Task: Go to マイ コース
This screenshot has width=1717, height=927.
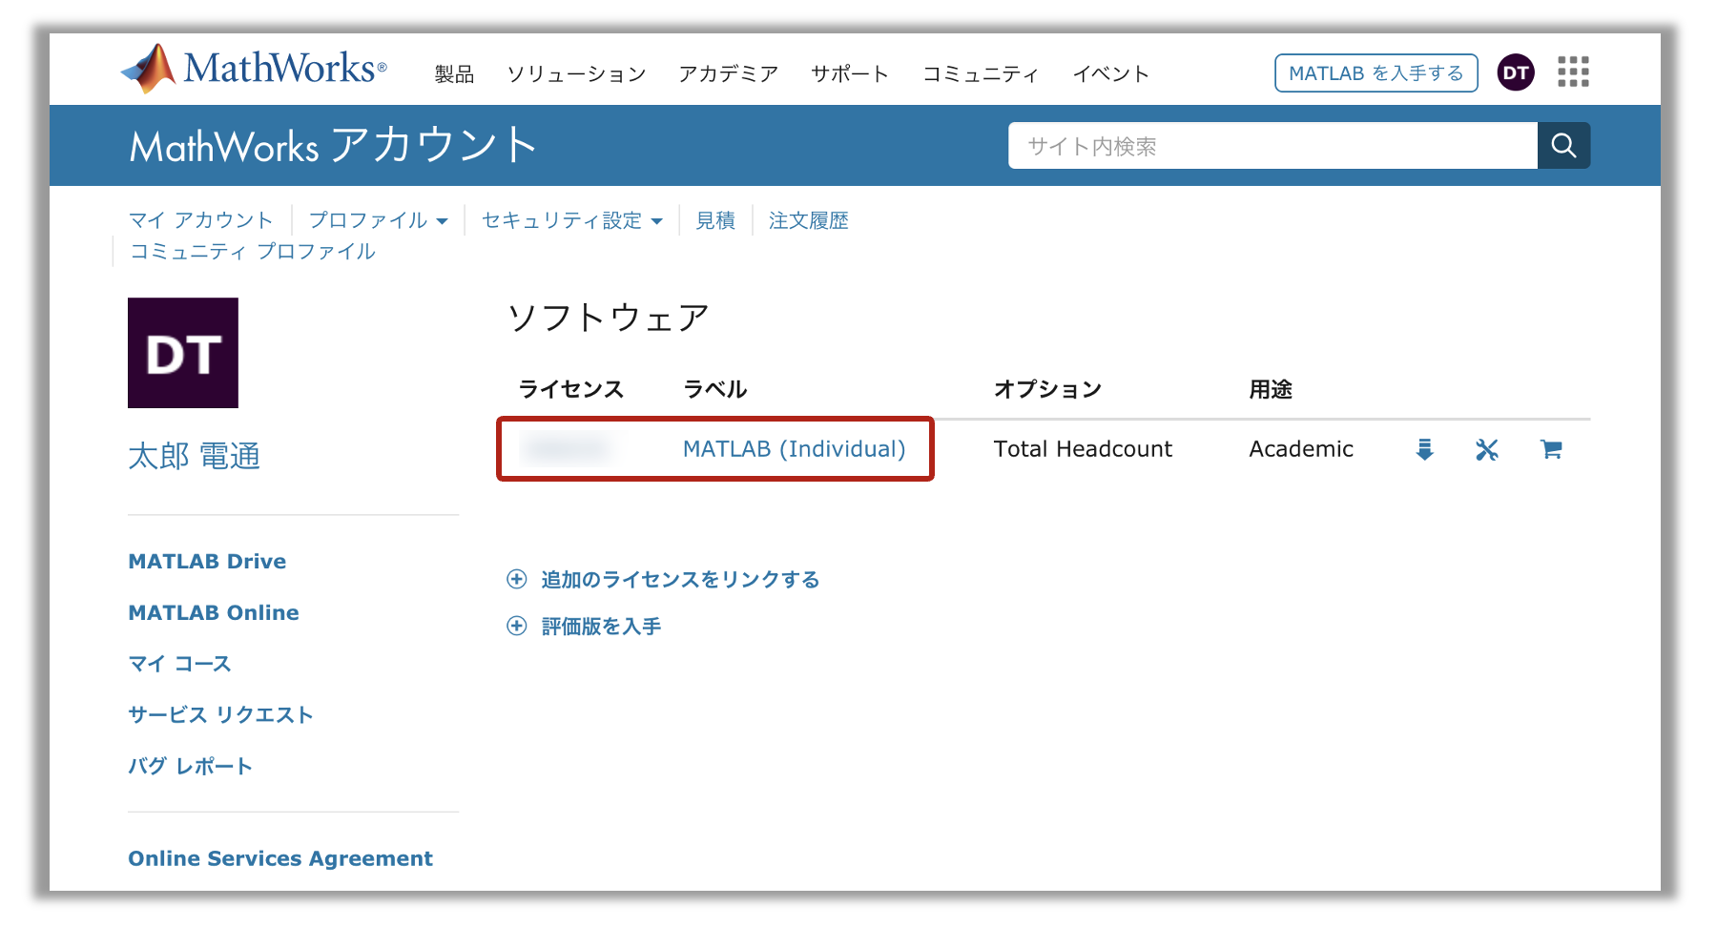Action: [180, 664]
